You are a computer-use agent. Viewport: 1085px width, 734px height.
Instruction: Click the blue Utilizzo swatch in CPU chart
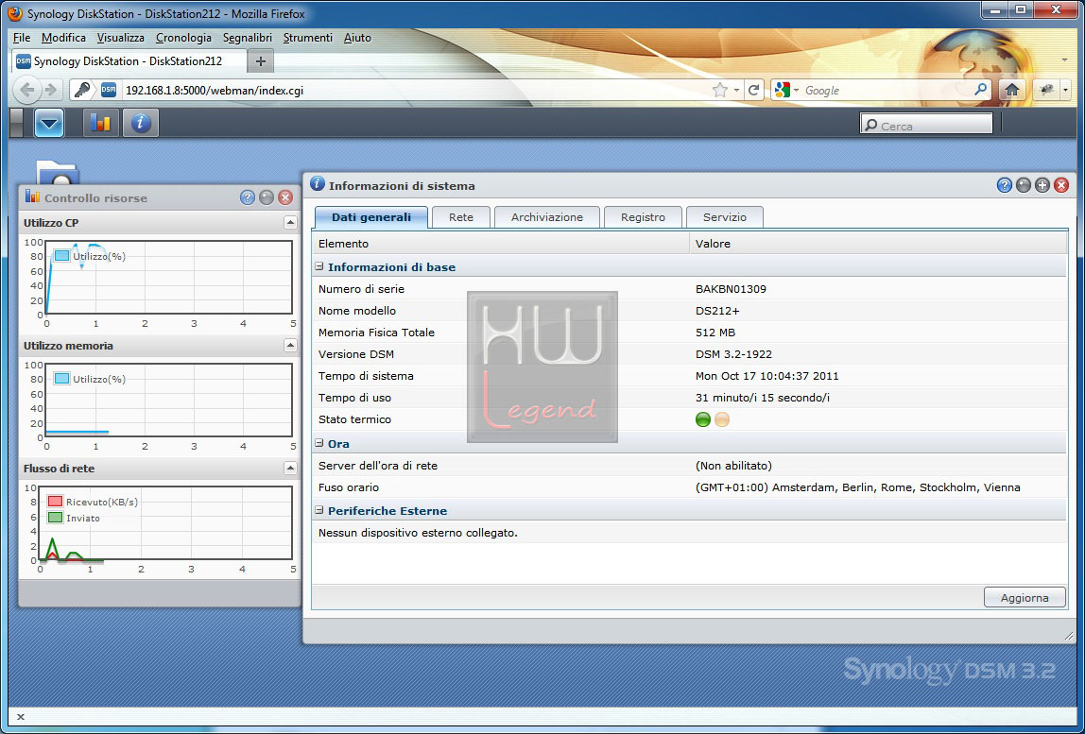coord(61,256)
